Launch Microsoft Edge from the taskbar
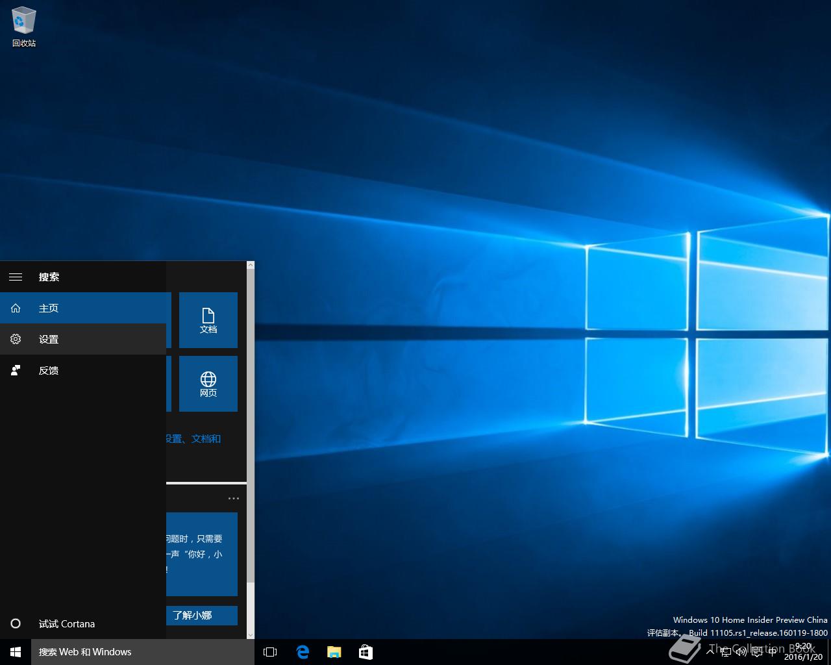Screen dimensions: 831x665 (x=303, y=652)
